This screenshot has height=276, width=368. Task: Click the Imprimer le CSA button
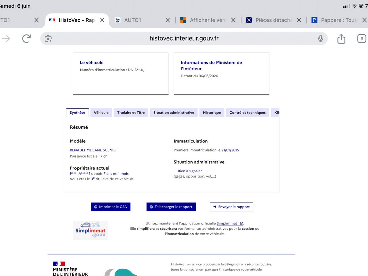[111, 207]
